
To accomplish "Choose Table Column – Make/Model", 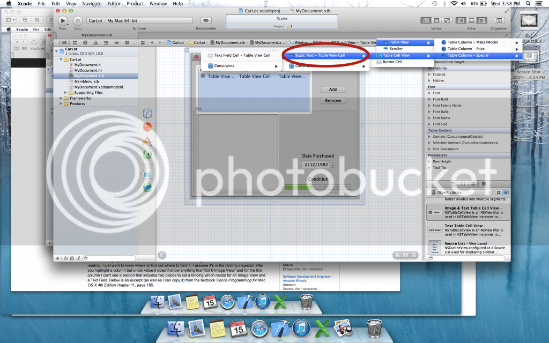I will point(478,42).
